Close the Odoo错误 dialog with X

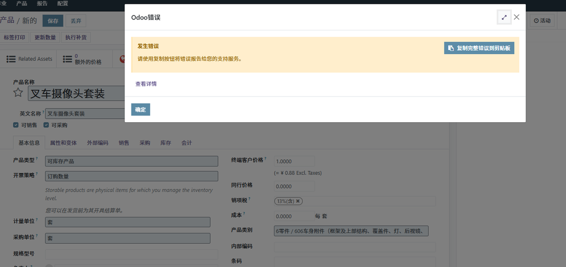click(x=517, y=17)
